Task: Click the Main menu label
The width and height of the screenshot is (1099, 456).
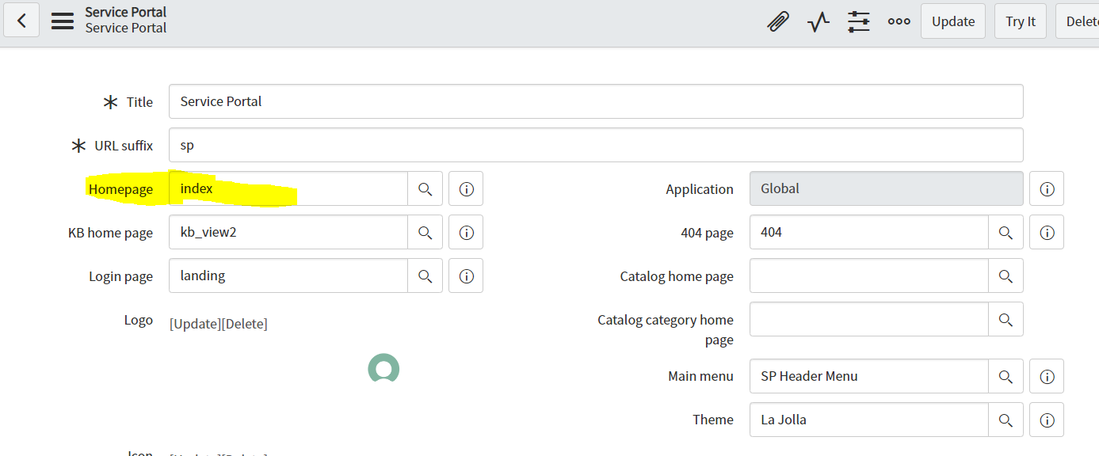Action: [x=700, y=376]
